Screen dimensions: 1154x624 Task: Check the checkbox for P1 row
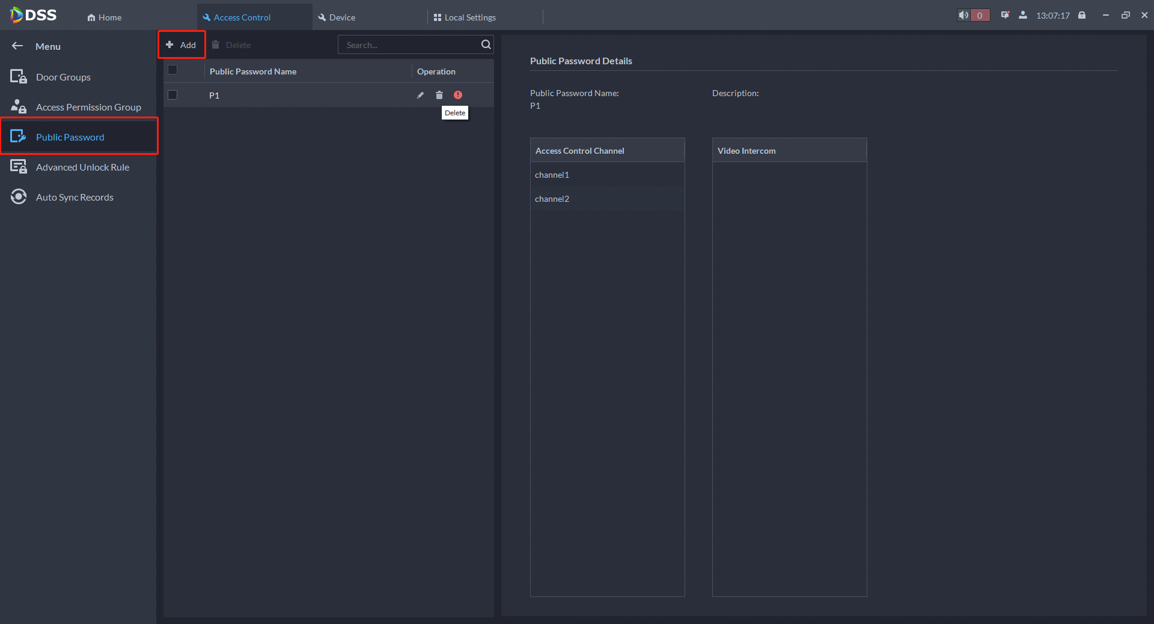click(x=172, y=95)
